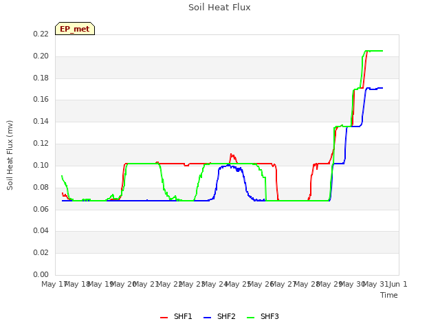Screen dimensions: 440x330
Task: Click the May 28 x-axis tick label
Action: coord(307,284)
